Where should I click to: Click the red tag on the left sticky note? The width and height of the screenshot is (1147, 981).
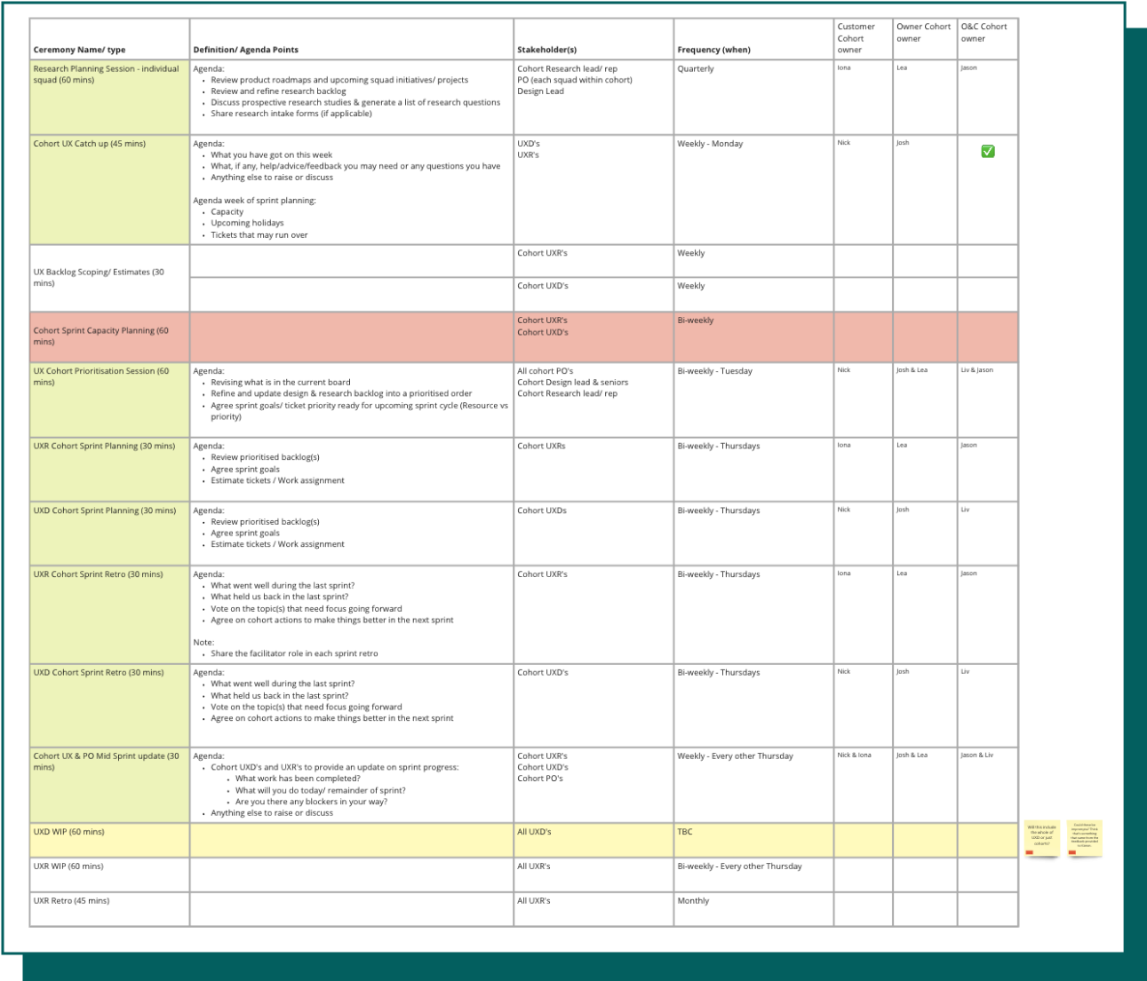coord(1030,852)
